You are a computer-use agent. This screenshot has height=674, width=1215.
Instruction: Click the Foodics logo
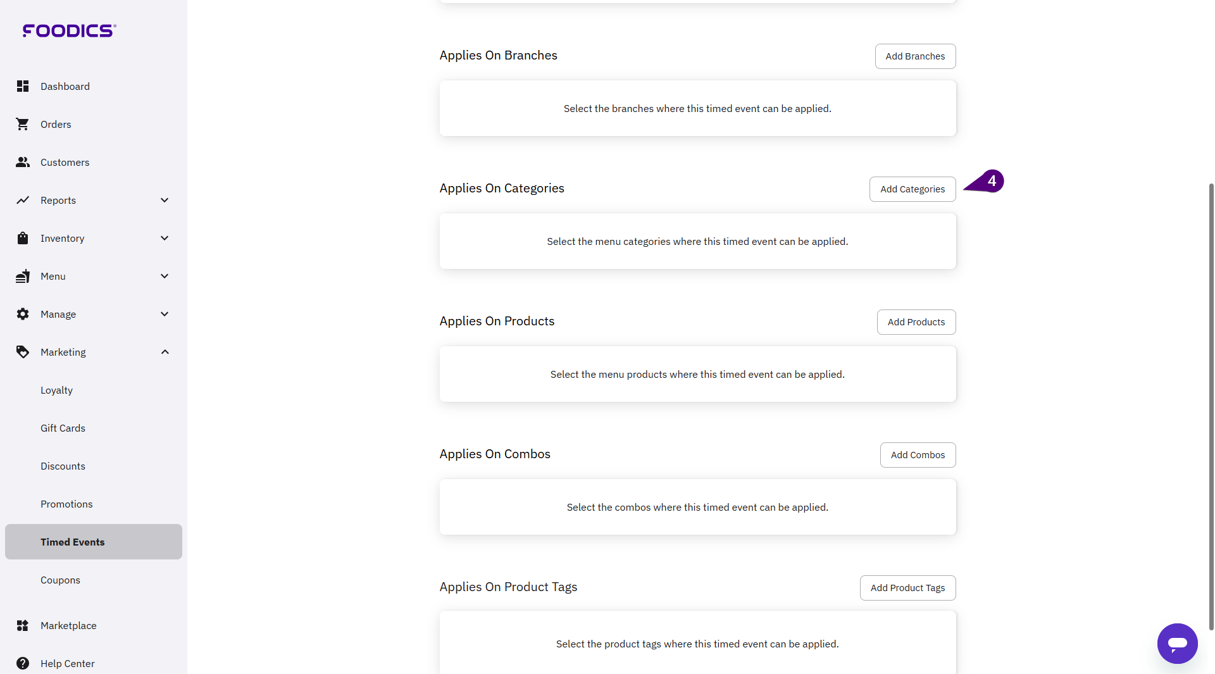point(69,30)
